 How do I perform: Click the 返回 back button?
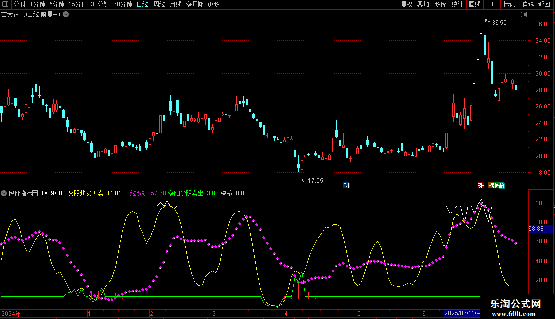544,4
